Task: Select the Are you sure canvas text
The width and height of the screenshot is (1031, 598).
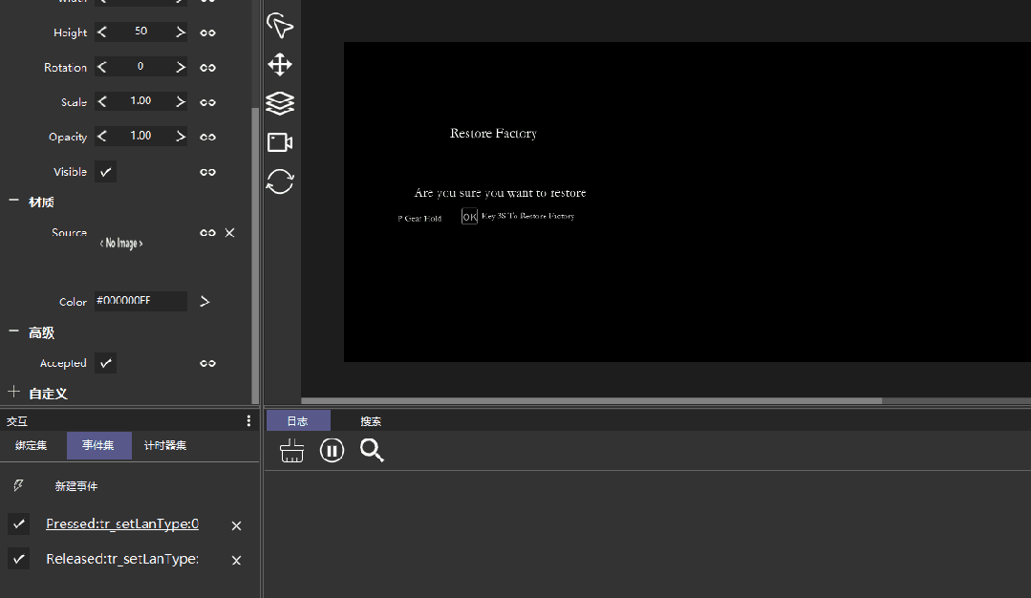Action: 500,193
